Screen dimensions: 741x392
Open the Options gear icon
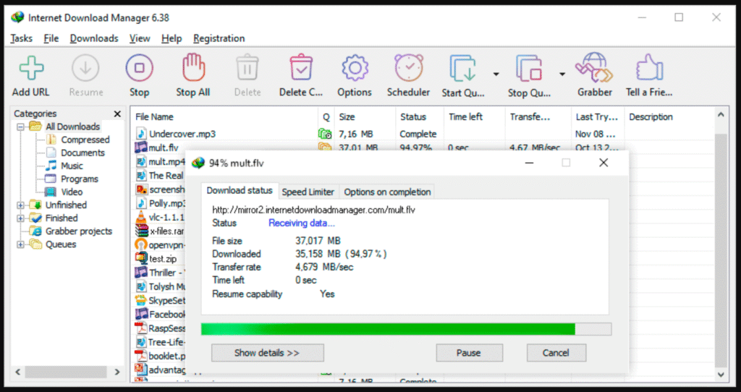[355, 69]
